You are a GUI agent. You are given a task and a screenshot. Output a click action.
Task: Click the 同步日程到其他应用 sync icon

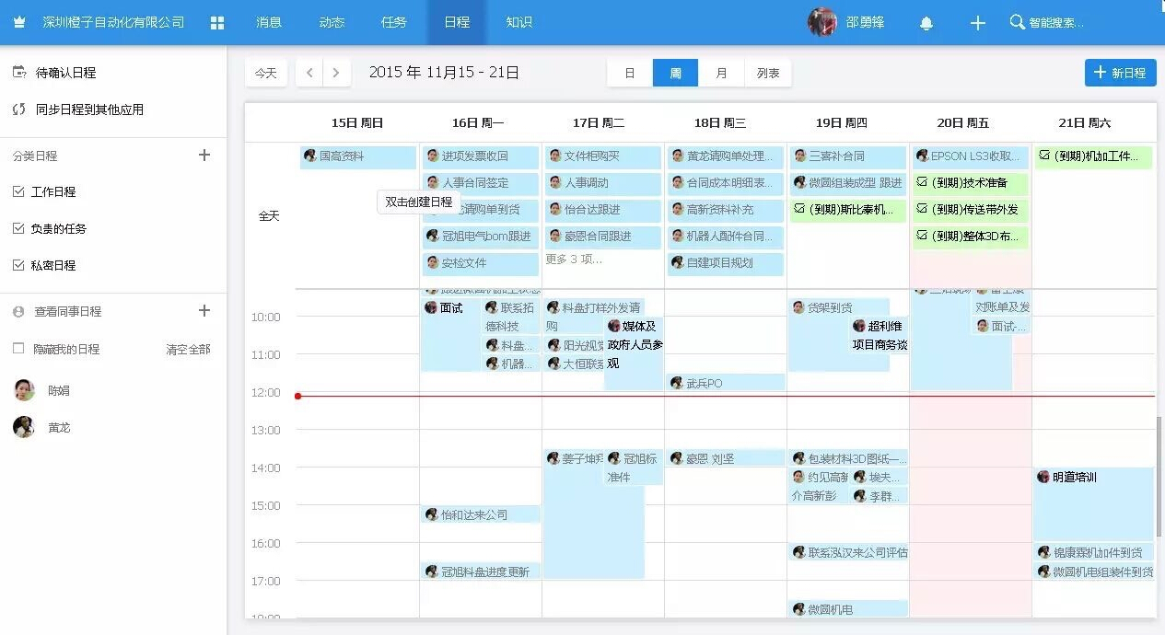pos(18,110)
